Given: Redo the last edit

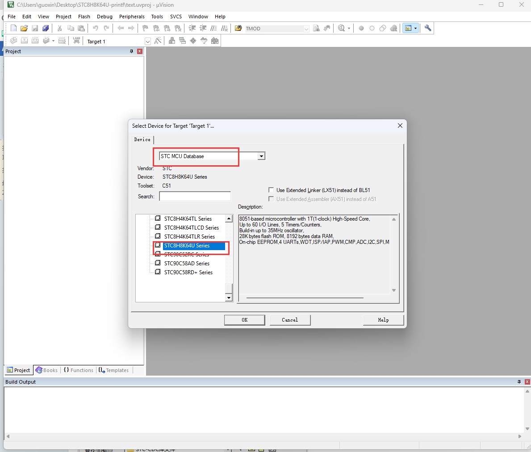Looking at the screenshot, I should 106,28.
